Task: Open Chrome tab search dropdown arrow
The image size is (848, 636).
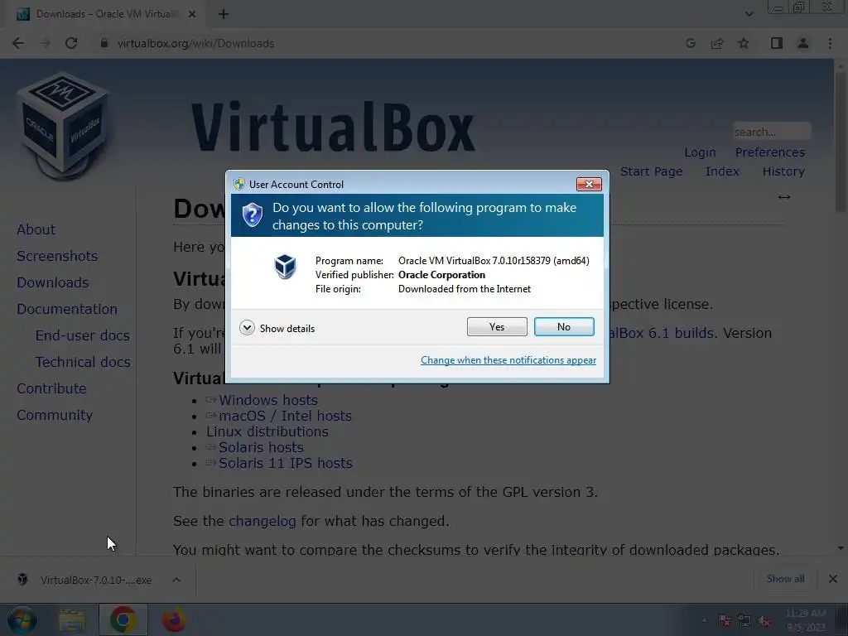Action: click(x=749, y=14)
